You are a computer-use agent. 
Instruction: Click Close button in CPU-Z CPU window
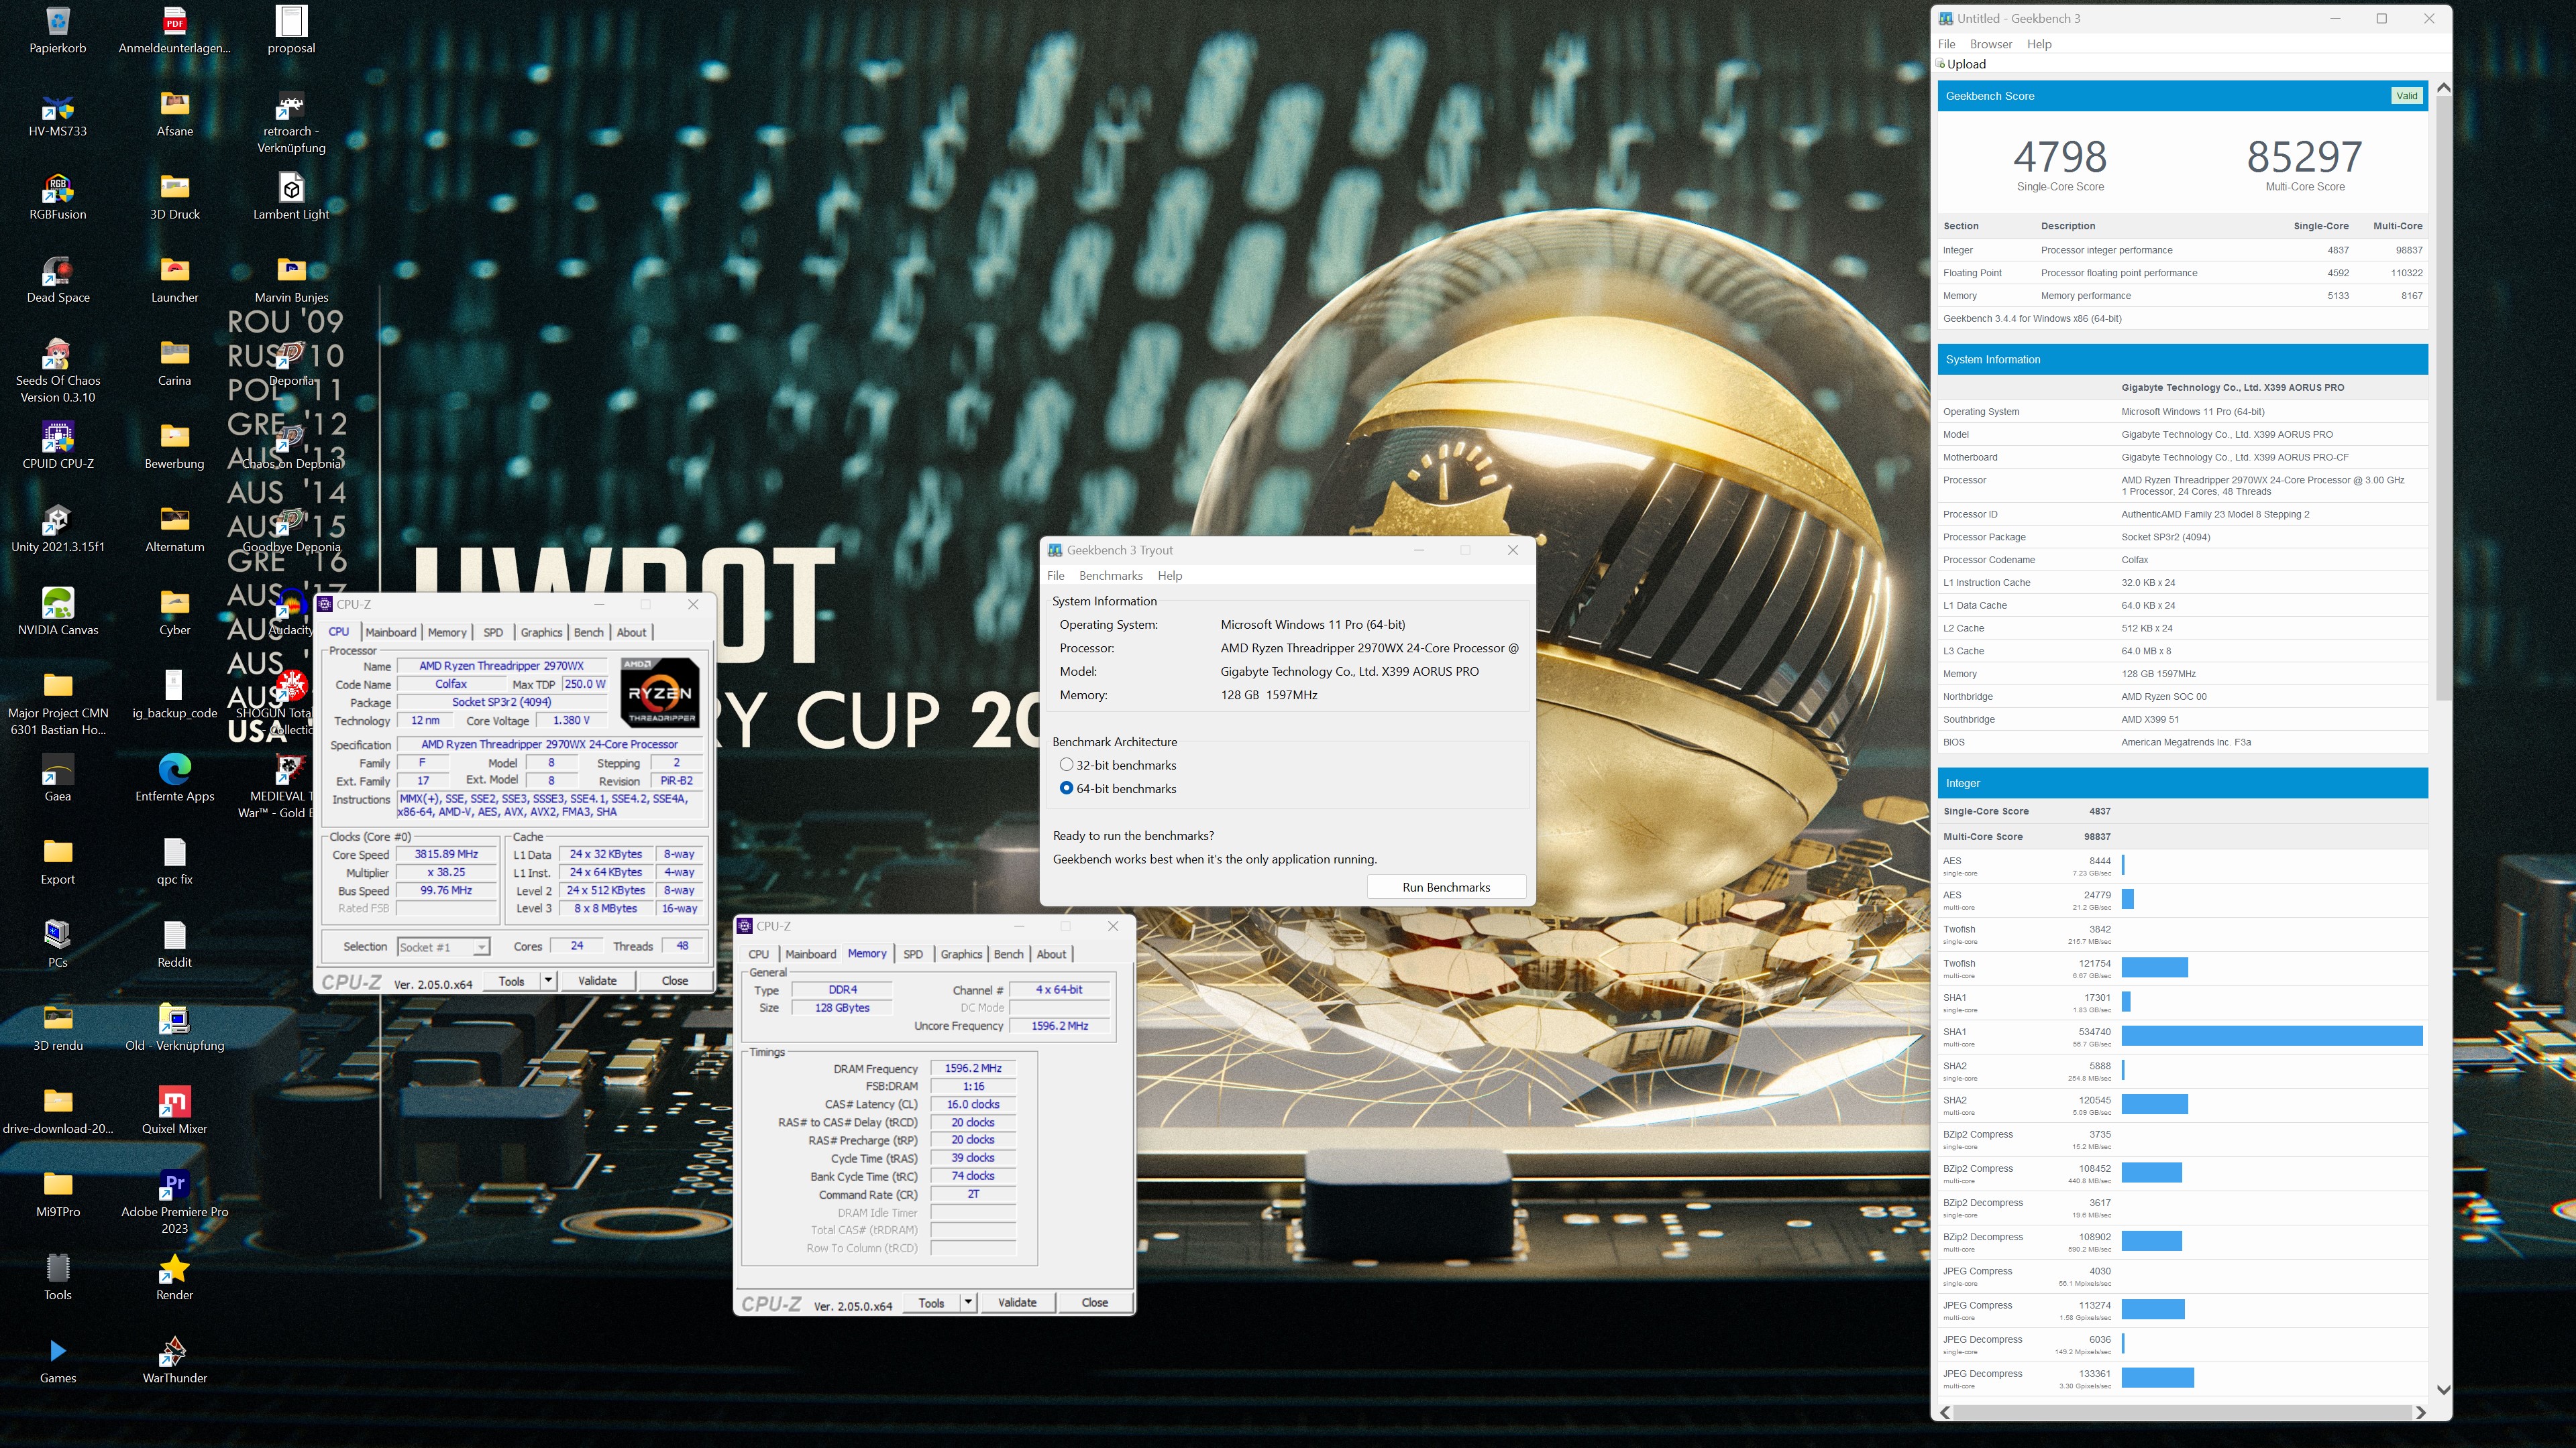click(675, 980)
